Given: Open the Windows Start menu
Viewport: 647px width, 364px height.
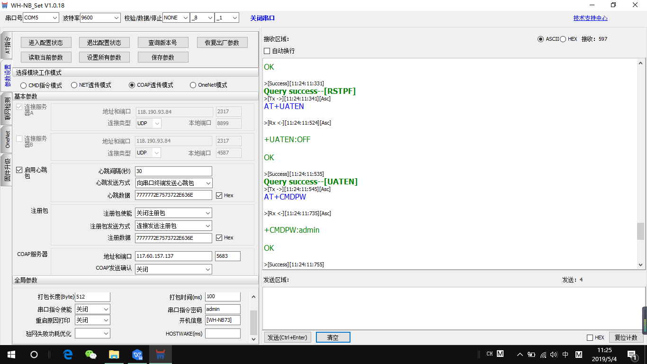Looking at the screenshot, I should click(10, 354).
